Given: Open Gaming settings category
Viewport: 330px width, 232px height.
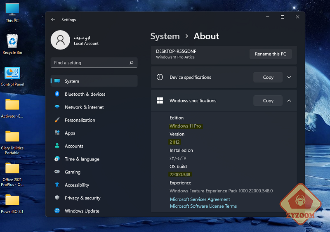Looking at the screenshot, I should coord(94,172).
